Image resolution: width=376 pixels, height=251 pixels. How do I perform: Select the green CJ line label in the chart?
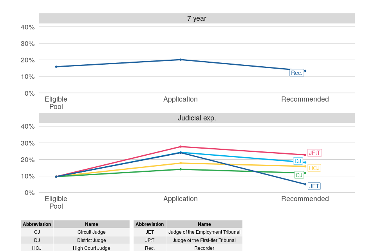(x=299, y=175)
